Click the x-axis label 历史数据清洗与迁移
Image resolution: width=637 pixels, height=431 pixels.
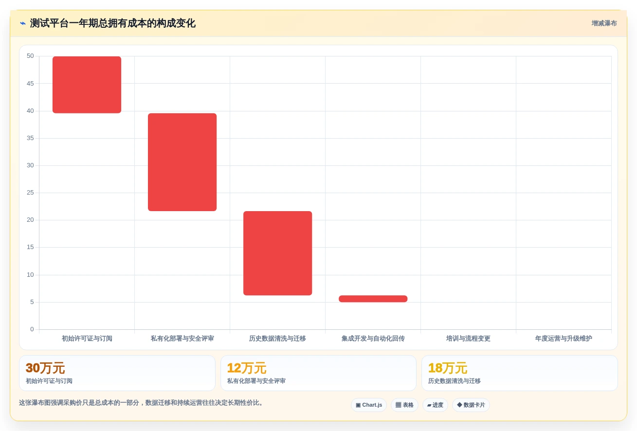click(277, 339)
